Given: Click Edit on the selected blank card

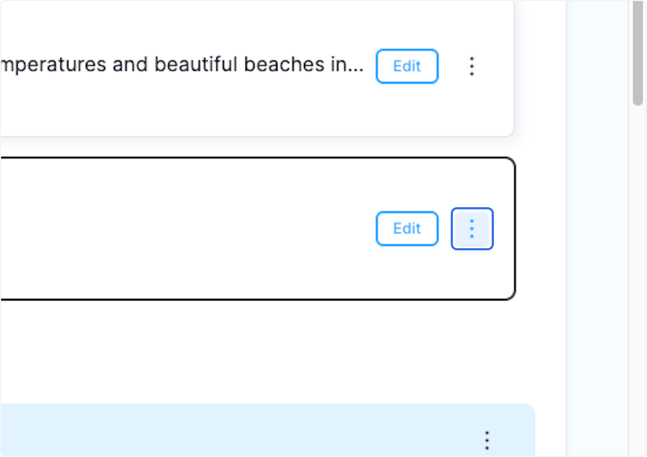Looking at the screenshot, I should click(x=407, y=229).
